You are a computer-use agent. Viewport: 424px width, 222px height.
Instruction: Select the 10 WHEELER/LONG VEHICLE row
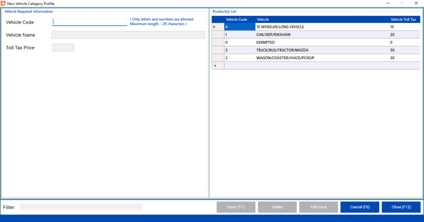[x=280, y=27]
